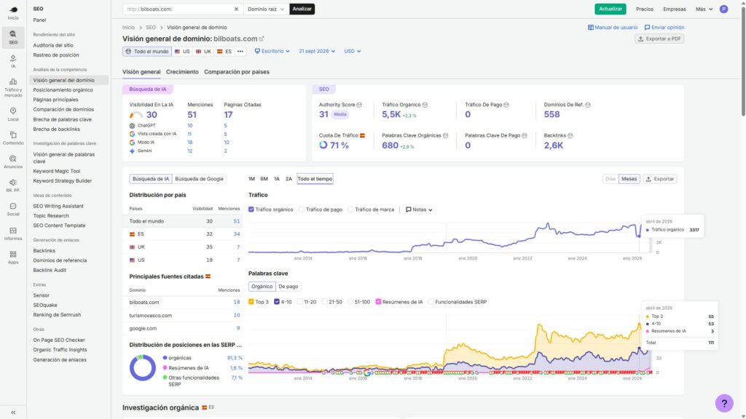Viewport: 746px width, 419px height.
Task: Click the Visibilidad en la IA gauge
Action: [x=136, y=115]
